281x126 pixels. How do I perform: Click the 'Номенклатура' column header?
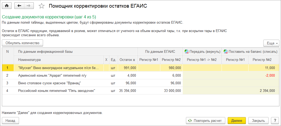pos(29,60)
